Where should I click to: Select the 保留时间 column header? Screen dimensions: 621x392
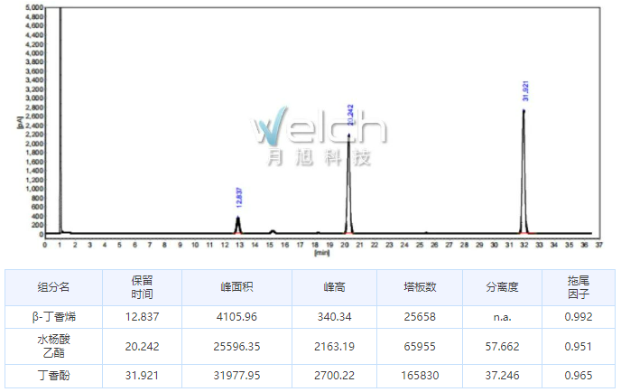pos(142,287)
